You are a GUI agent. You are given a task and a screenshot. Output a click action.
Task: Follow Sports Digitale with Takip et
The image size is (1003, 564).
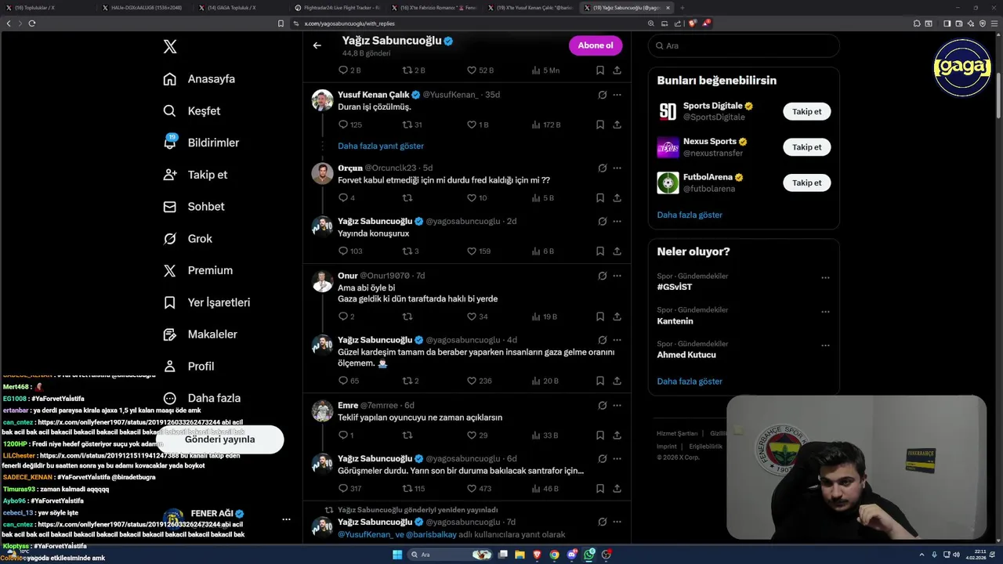click(806, 111)
